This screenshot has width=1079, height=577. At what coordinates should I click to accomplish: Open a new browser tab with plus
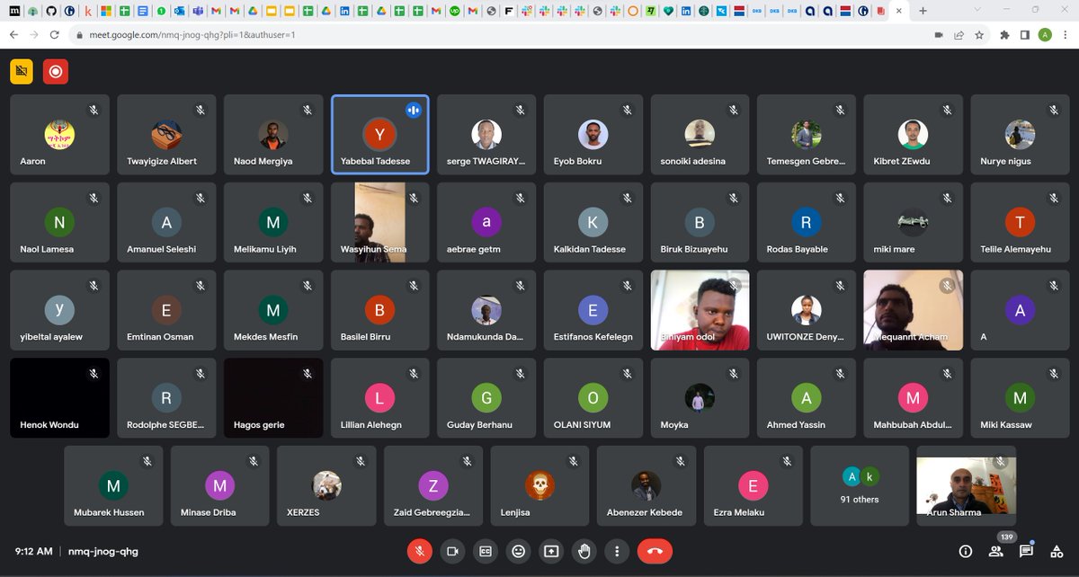923,11
